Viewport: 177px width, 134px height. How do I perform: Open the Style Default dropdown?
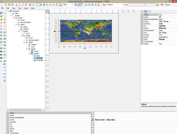click(x=123, y=5)
